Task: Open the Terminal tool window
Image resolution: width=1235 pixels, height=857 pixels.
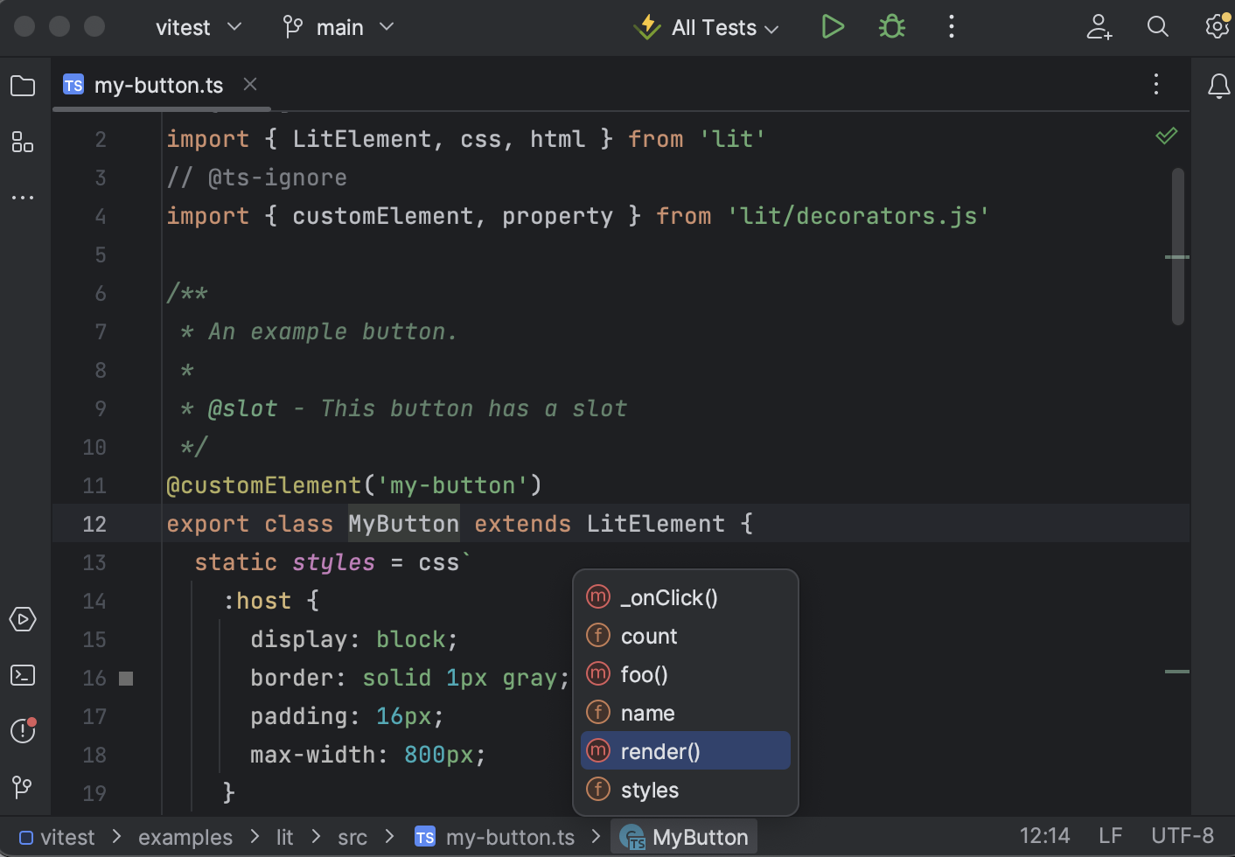Action: point(23,675)
